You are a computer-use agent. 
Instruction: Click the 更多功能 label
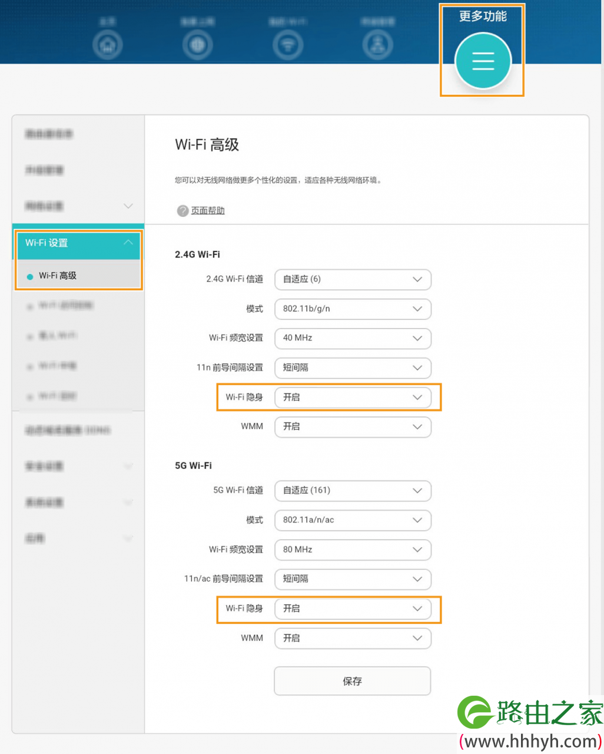483,16
